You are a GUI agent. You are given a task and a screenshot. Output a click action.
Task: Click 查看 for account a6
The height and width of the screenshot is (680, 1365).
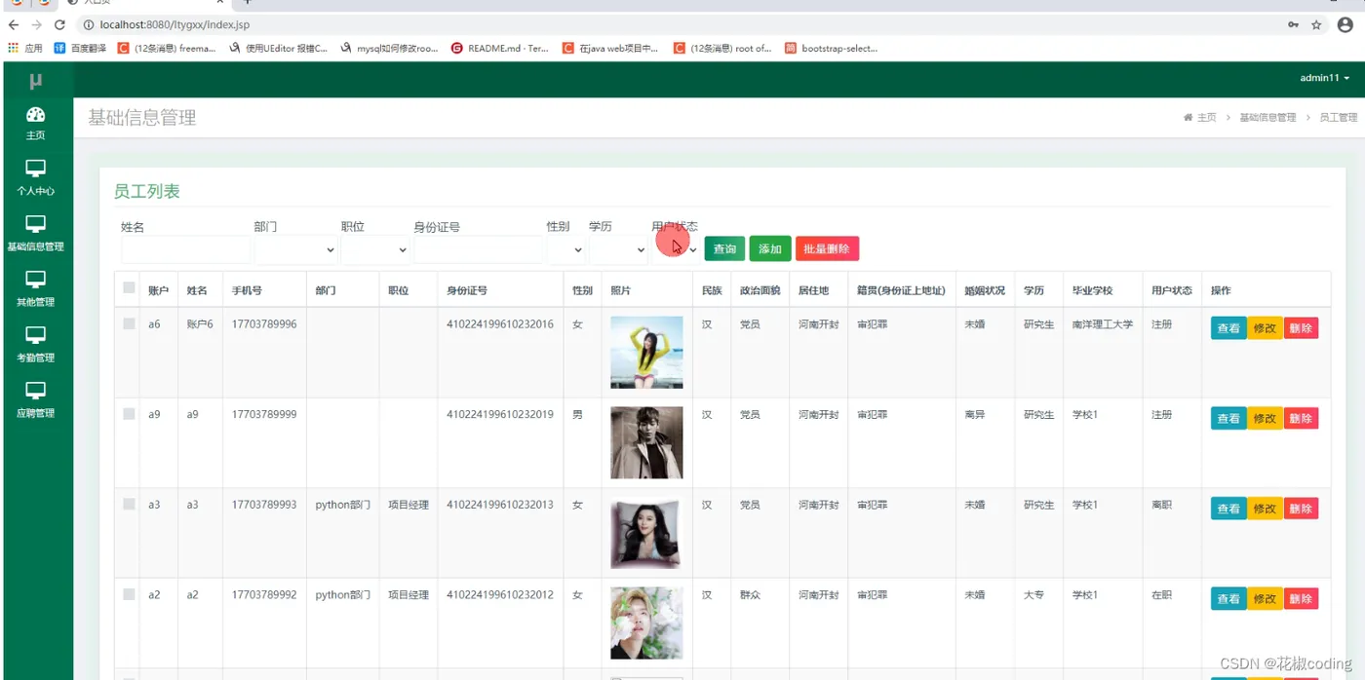coord(1228,328)
